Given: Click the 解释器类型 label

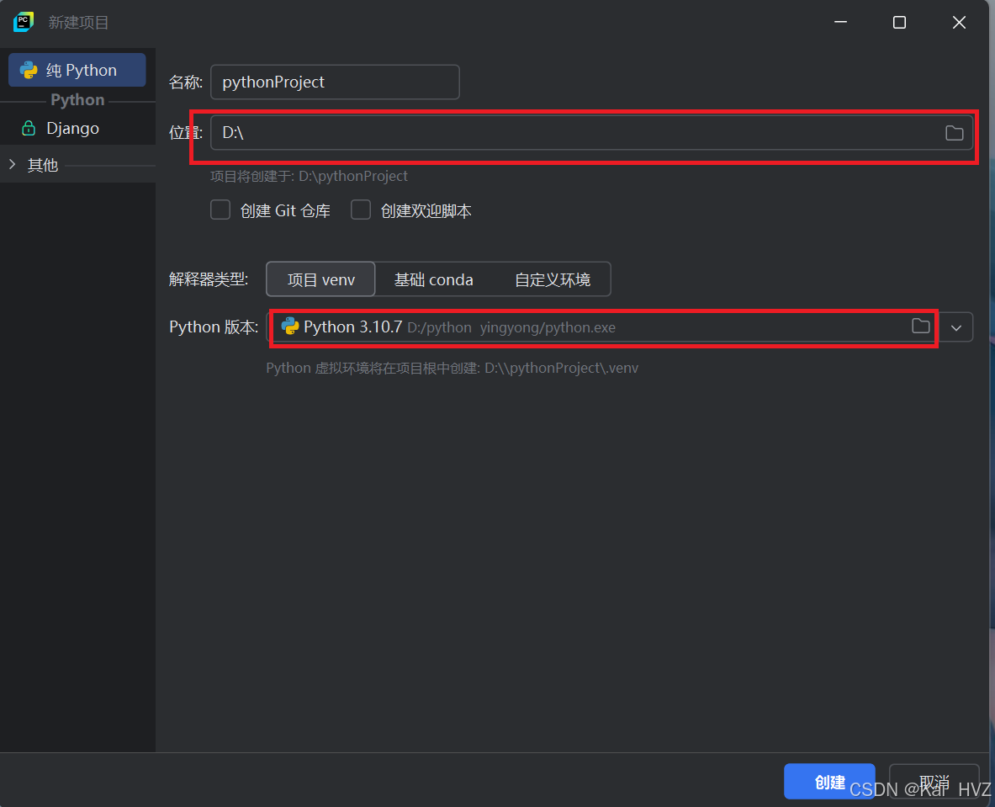Looking at the screenshot, I should (x=209, y=279).
